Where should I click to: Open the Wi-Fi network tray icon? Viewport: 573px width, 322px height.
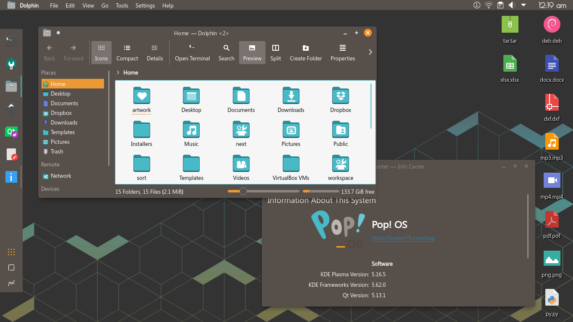pos(488,5)
